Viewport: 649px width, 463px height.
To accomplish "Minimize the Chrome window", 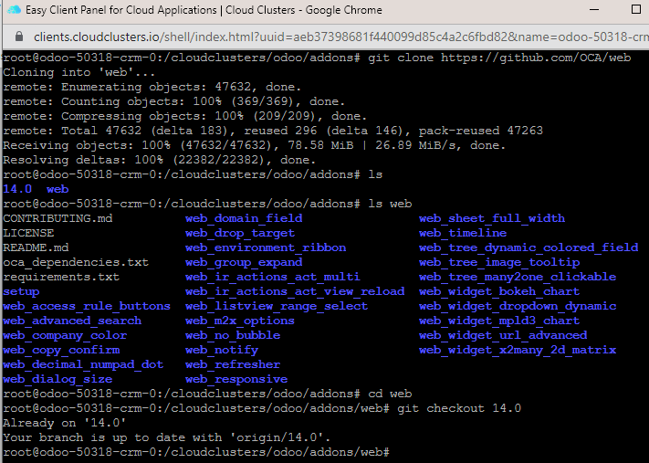I will tap(594, 9).
